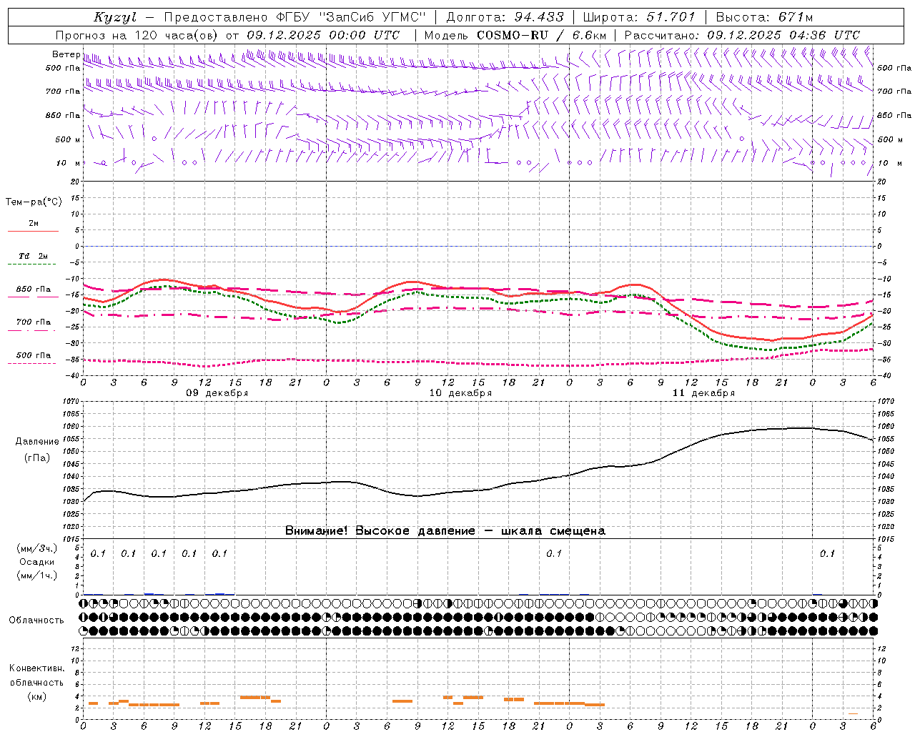Click latitude value 51.701
Screen dimensions: 915x732
pyautogui.click(x=671, y=17)
